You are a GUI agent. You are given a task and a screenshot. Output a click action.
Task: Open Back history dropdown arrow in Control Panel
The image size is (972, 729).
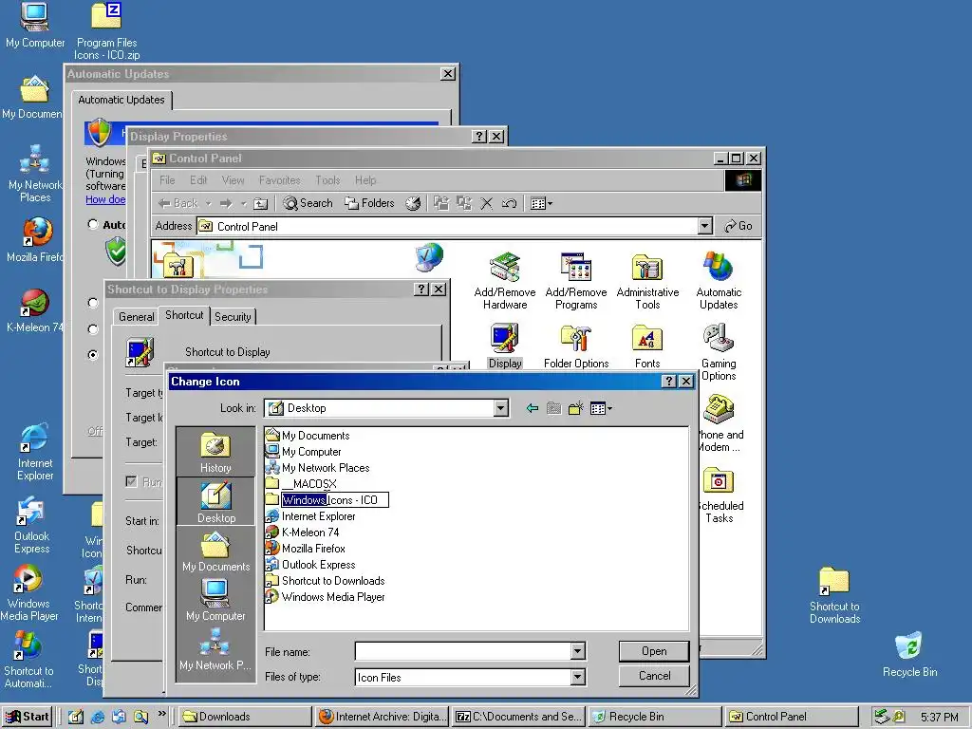click(208, 203)
